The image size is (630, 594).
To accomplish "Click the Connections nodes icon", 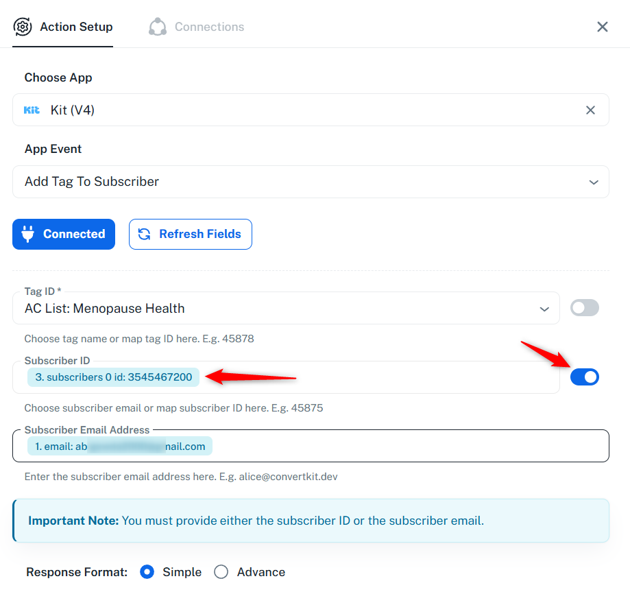I will [x=158, y=27].
